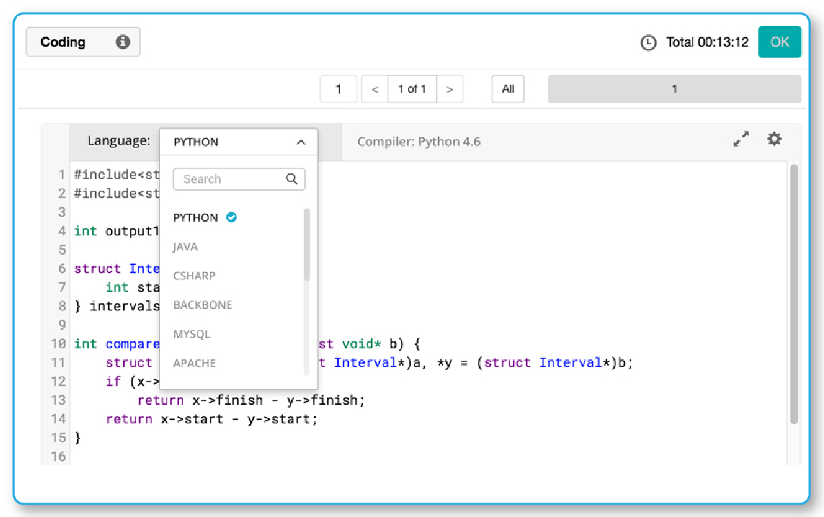Expand the editor to fullscreen
This screenshot has width=824, height=517.
pyautogui.click(x=741, y=139)
